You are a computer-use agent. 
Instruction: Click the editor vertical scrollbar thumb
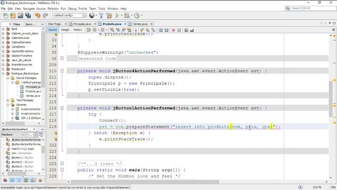[x=331, y=99]
